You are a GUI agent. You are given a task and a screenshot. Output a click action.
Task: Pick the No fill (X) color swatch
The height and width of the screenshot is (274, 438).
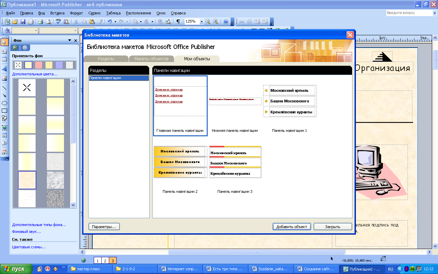tap(18, 65)
